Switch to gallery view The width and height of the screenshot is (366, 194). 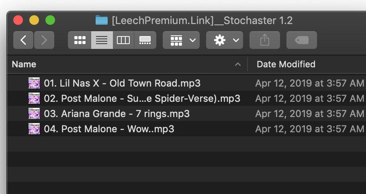click(x=145, y=40)
